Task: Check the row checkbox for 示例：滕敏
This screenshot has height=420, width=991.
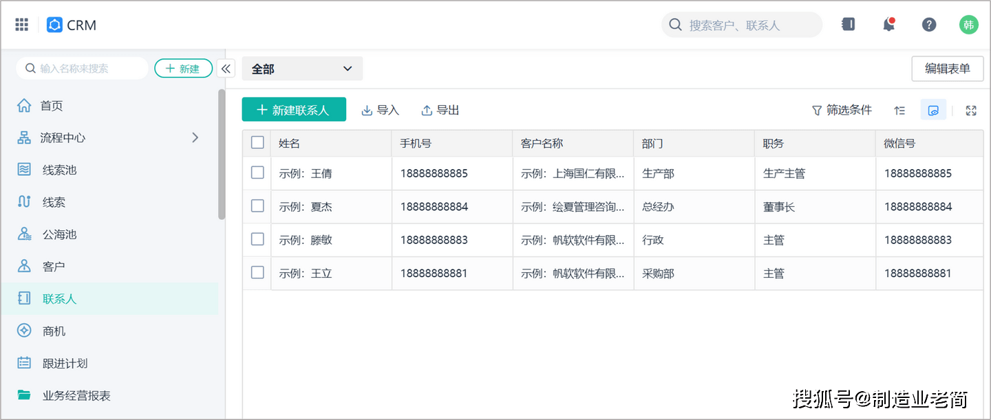Action: (257, 240)
